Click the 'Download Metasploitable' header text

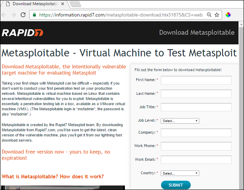[197, 33]
